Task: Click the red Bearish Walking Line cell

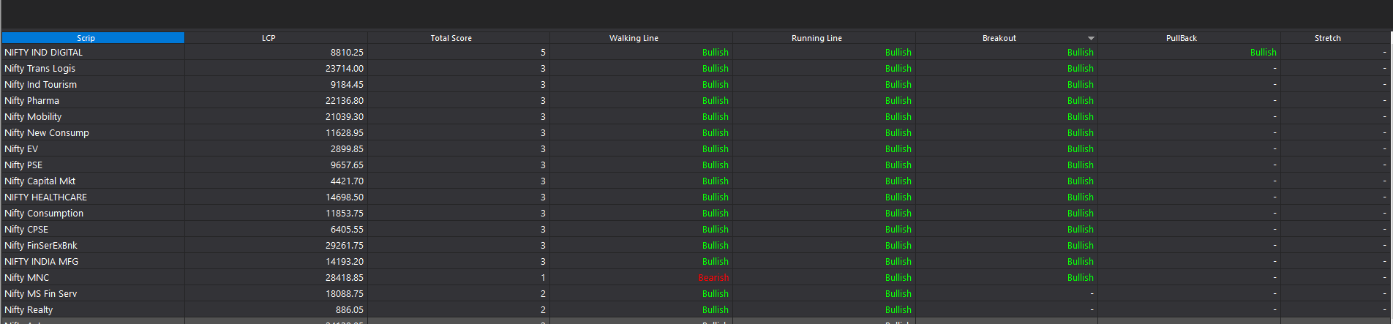Action: click(x=713, y=277)
